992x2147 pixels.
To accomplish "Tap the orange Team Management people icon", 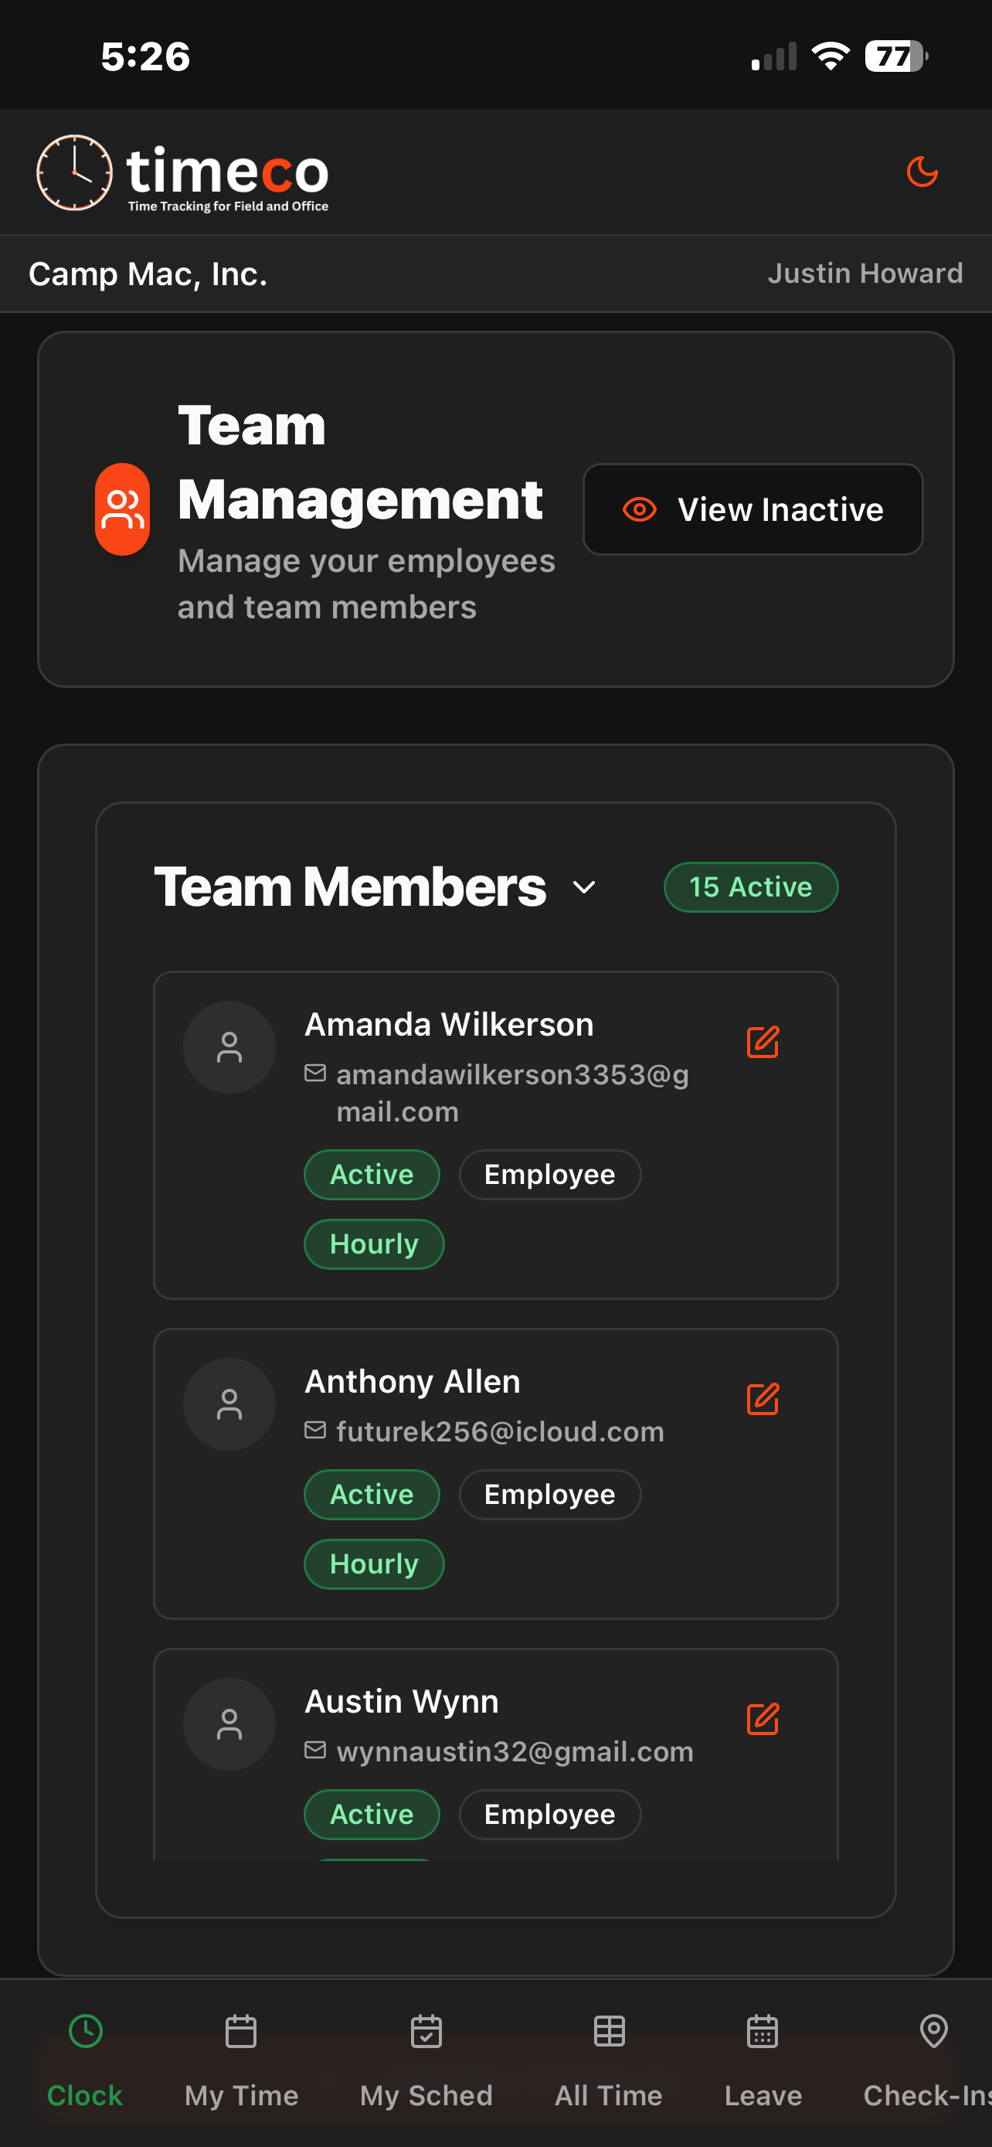I will 122,509.
